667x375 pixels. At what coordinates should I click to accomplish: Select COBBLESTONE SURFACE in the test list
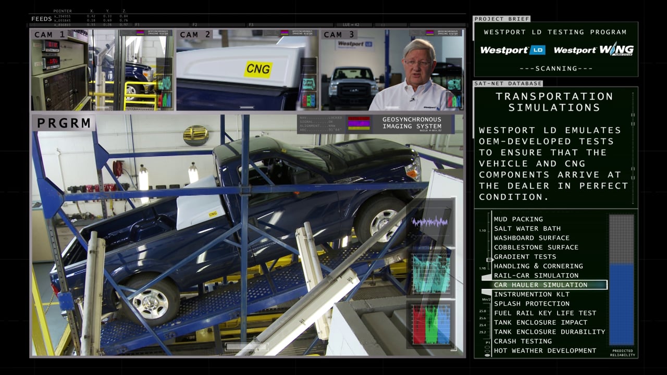pos(536,247)
